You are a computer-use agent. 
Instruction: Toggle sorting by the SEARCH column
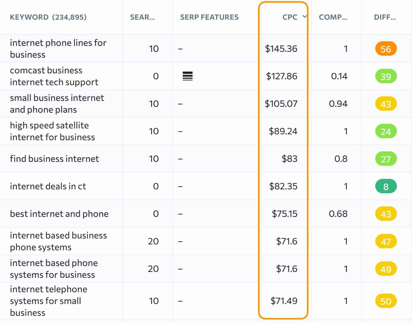(x=143, y=17)
